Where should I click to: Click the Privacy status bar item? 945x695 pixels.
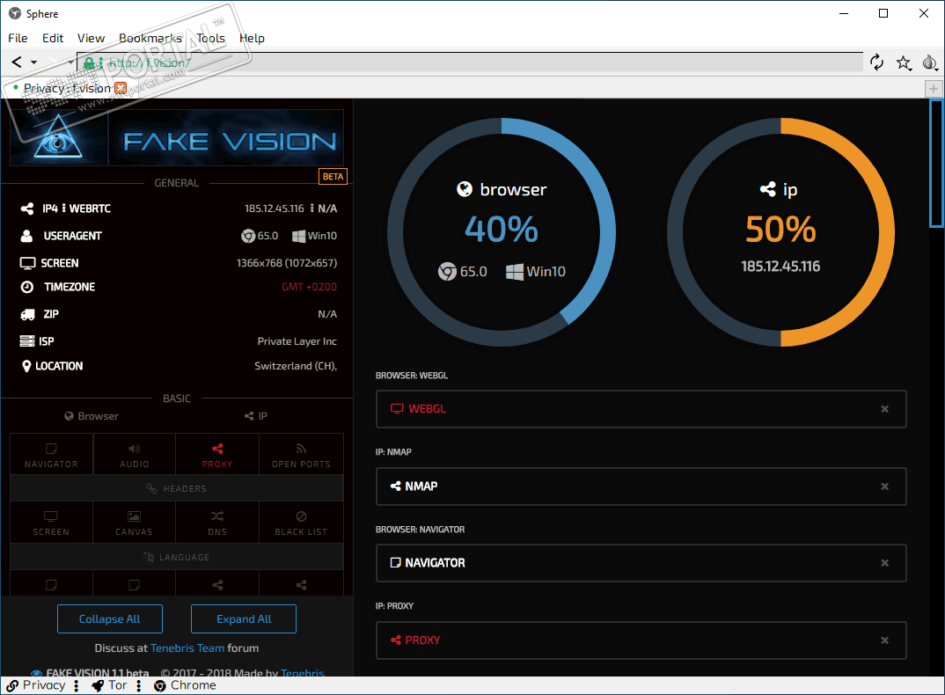pyautogui.click(x=36, y=685)
